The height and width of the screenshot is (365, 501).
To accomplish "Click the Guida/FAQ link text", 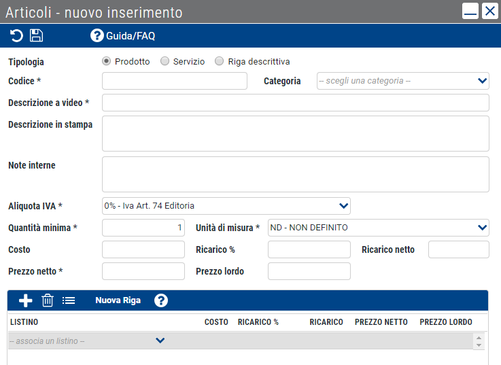I will pos(131,36).
